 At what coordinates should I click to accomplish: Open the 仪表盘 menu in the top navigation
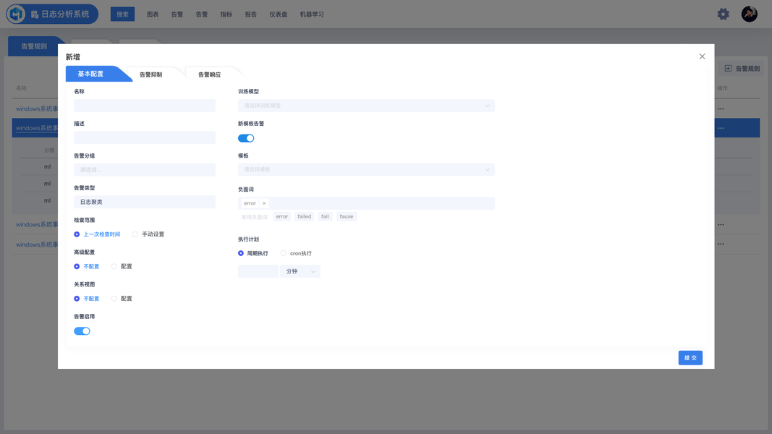(278, 14)
